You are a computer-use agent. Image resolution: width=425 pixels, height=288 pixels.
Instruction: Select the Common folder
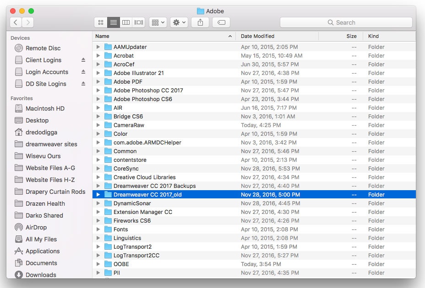tap(254, 151)
